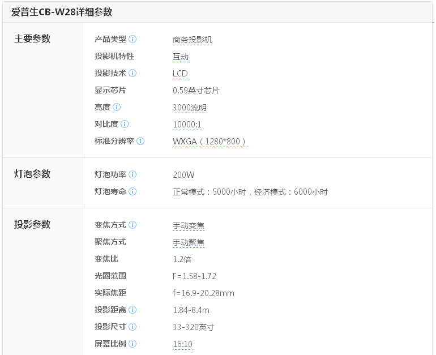This screenshot has width=436, height=355.
Task: Click info icon beside 灯泡功率
Action: 132,174
